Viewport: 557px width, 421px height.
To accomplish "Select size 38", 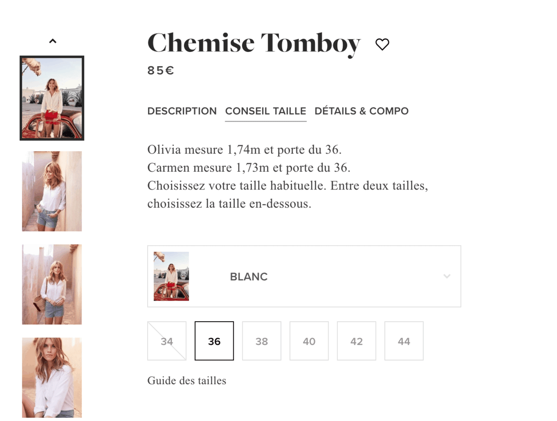I will point(262,341).
